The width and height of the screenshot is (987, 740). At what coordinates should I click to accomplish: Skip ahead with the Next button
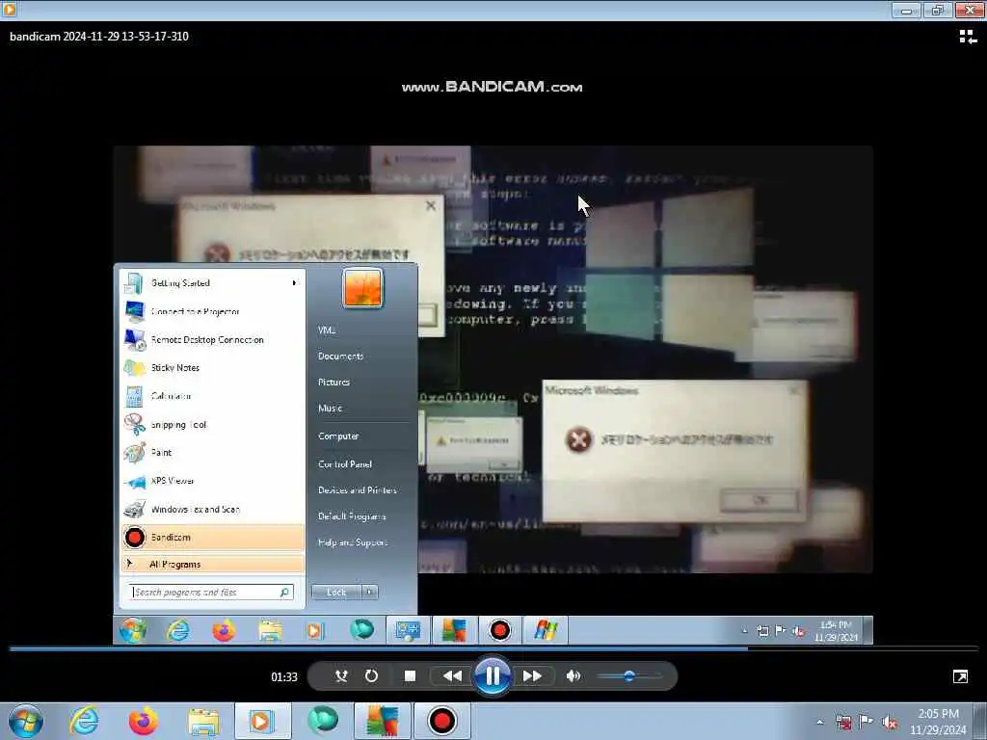pyautogui.click(x=532, y=675)
